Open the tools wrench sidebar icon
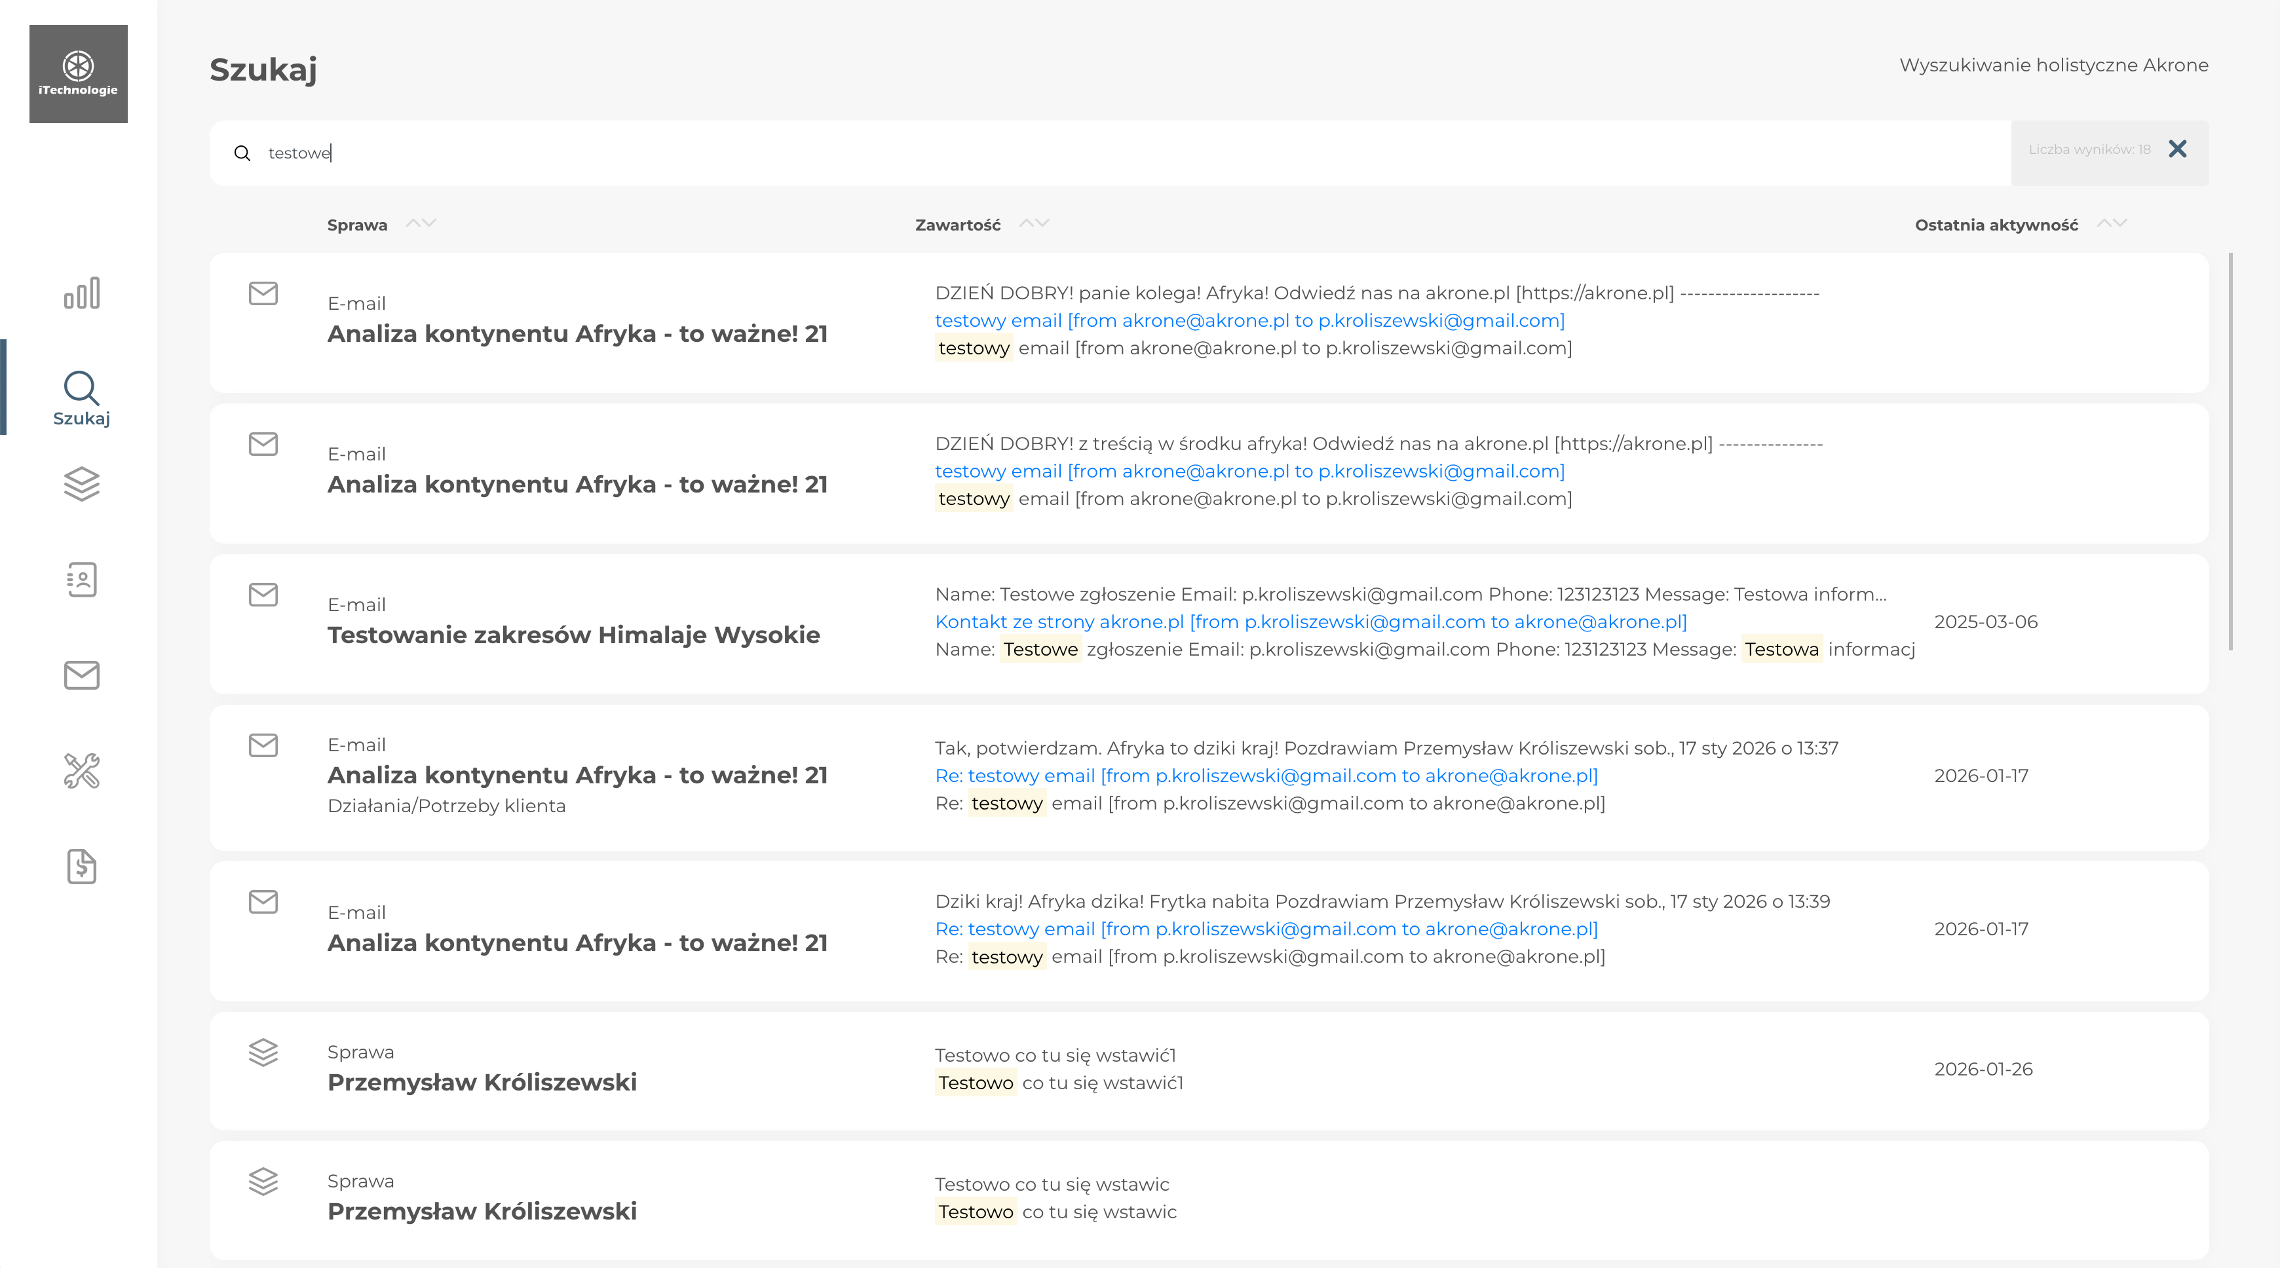The image size is (2280, 1268). (81, 771)
